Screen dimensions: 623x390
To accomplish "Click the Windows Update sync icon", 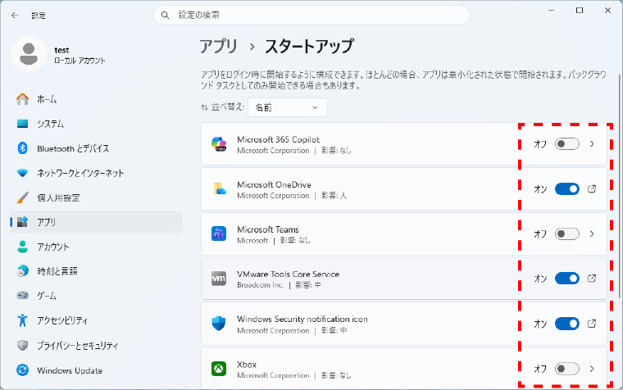I will pyautogui.click(x=23, y=370).
